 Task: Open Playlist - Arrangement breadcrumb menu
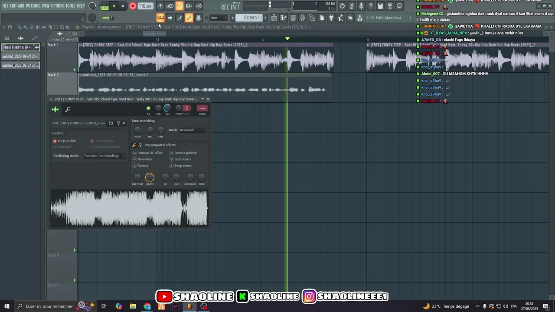101,27
